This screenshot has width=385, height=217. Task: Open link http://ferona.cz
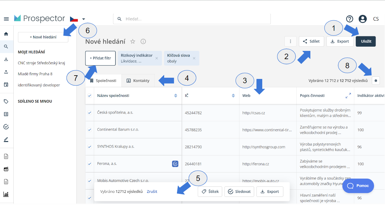(256, 164)
